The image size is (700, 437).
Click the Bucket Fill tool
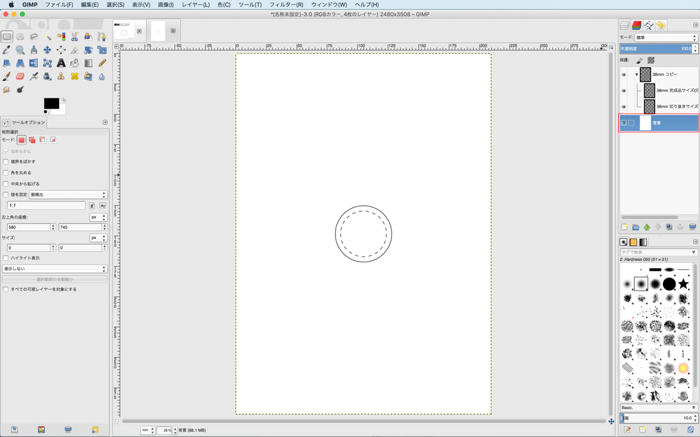tap(75, 63)
